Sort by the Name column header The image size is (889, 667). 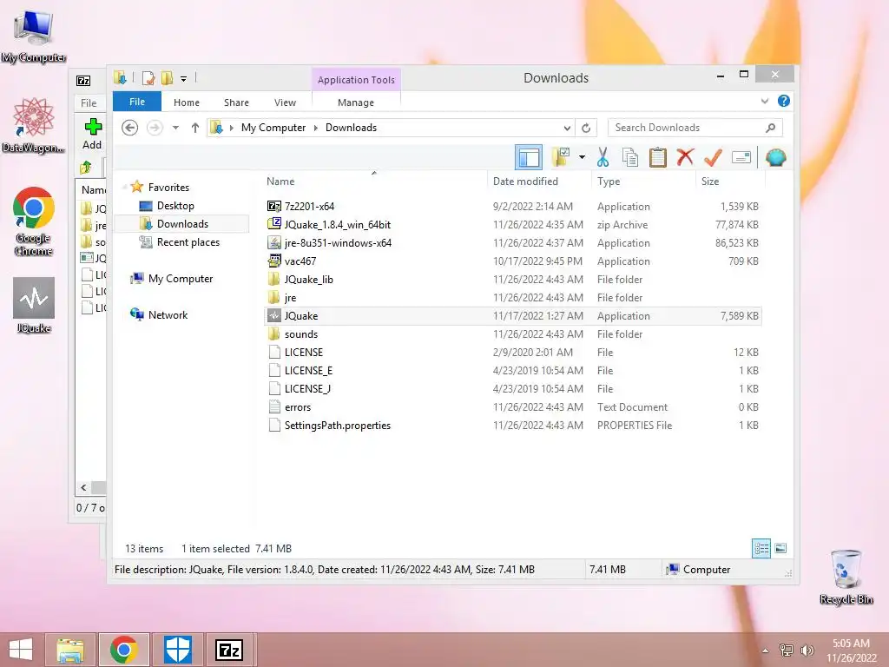coord(374,182)
